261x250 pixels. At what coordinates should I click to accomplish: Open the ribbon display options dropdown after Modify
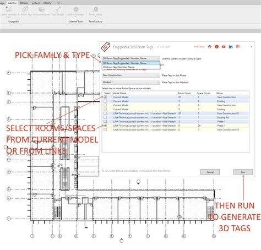59,3
